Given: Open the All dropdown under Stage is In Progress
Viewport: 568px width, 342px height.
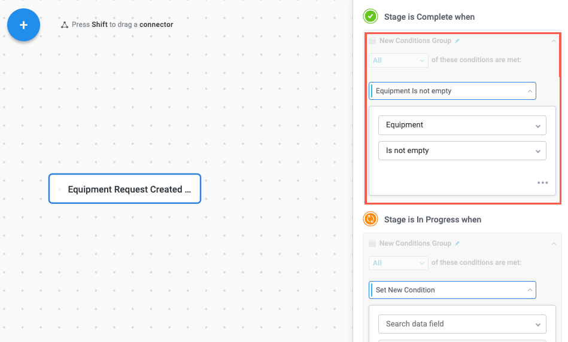Looking at the screenshot, I should pyautogui.click(x=399, y=262).
